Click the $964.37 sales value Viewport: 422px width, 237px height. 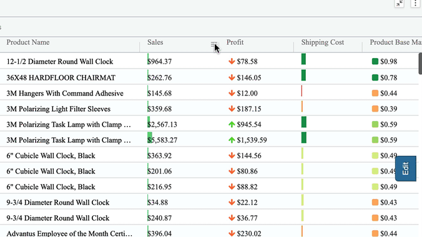(160, 62)
